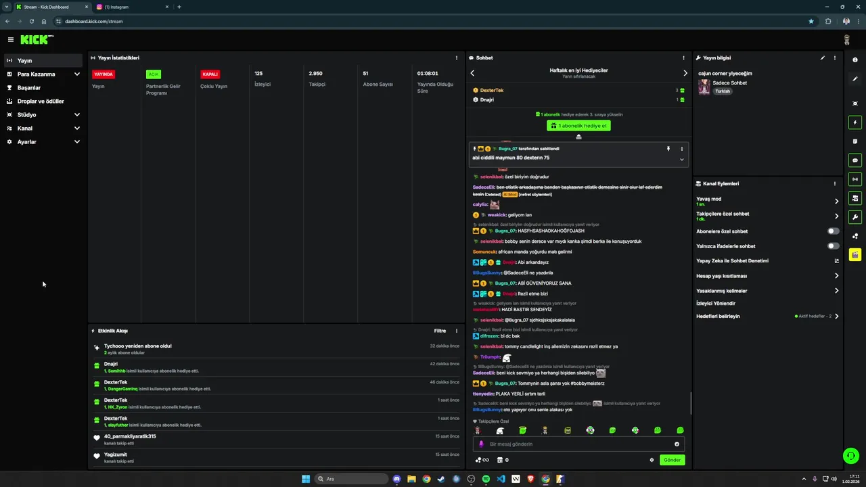Open the Filtre option in Etkinlik Akışı
866x487 pixels.
point(440,331)
